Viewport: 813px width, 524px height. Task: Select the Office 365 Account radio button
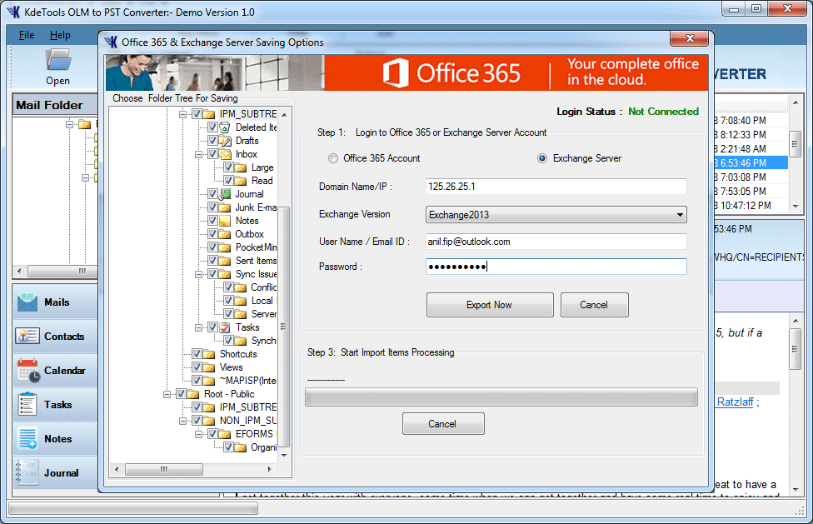333,158
